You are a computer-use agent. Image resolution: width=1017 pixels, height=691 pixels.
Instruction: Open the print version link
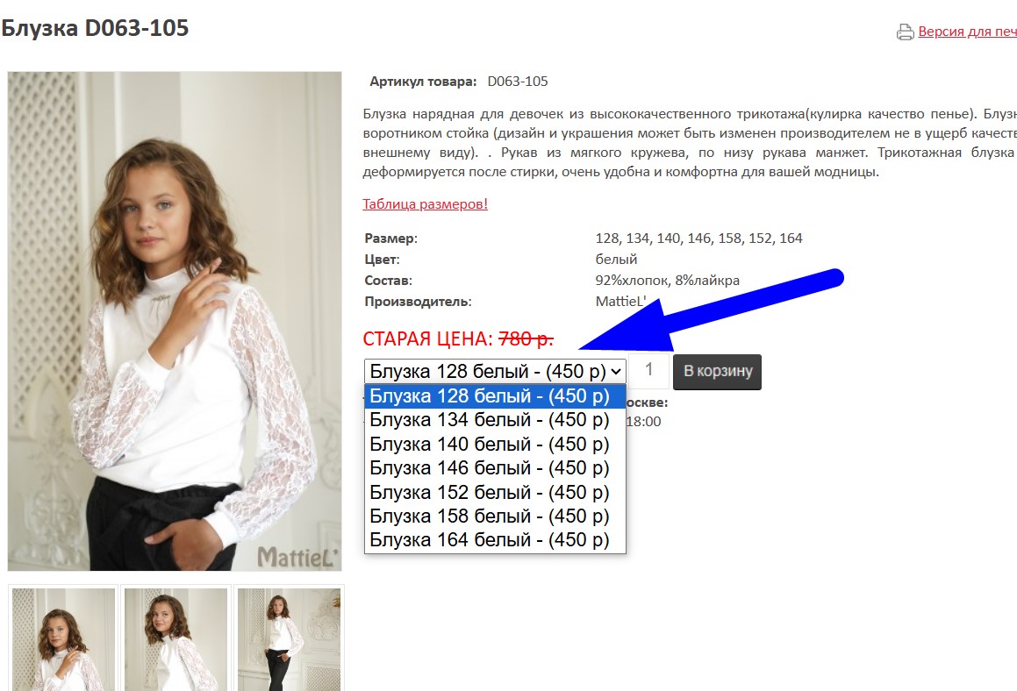tap(967, 31)
